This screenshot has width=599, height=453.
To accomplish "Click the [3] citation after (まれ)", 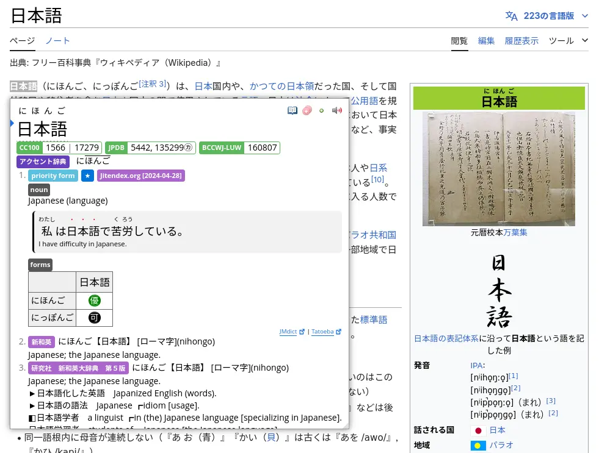I will click(x=551, y=401).
